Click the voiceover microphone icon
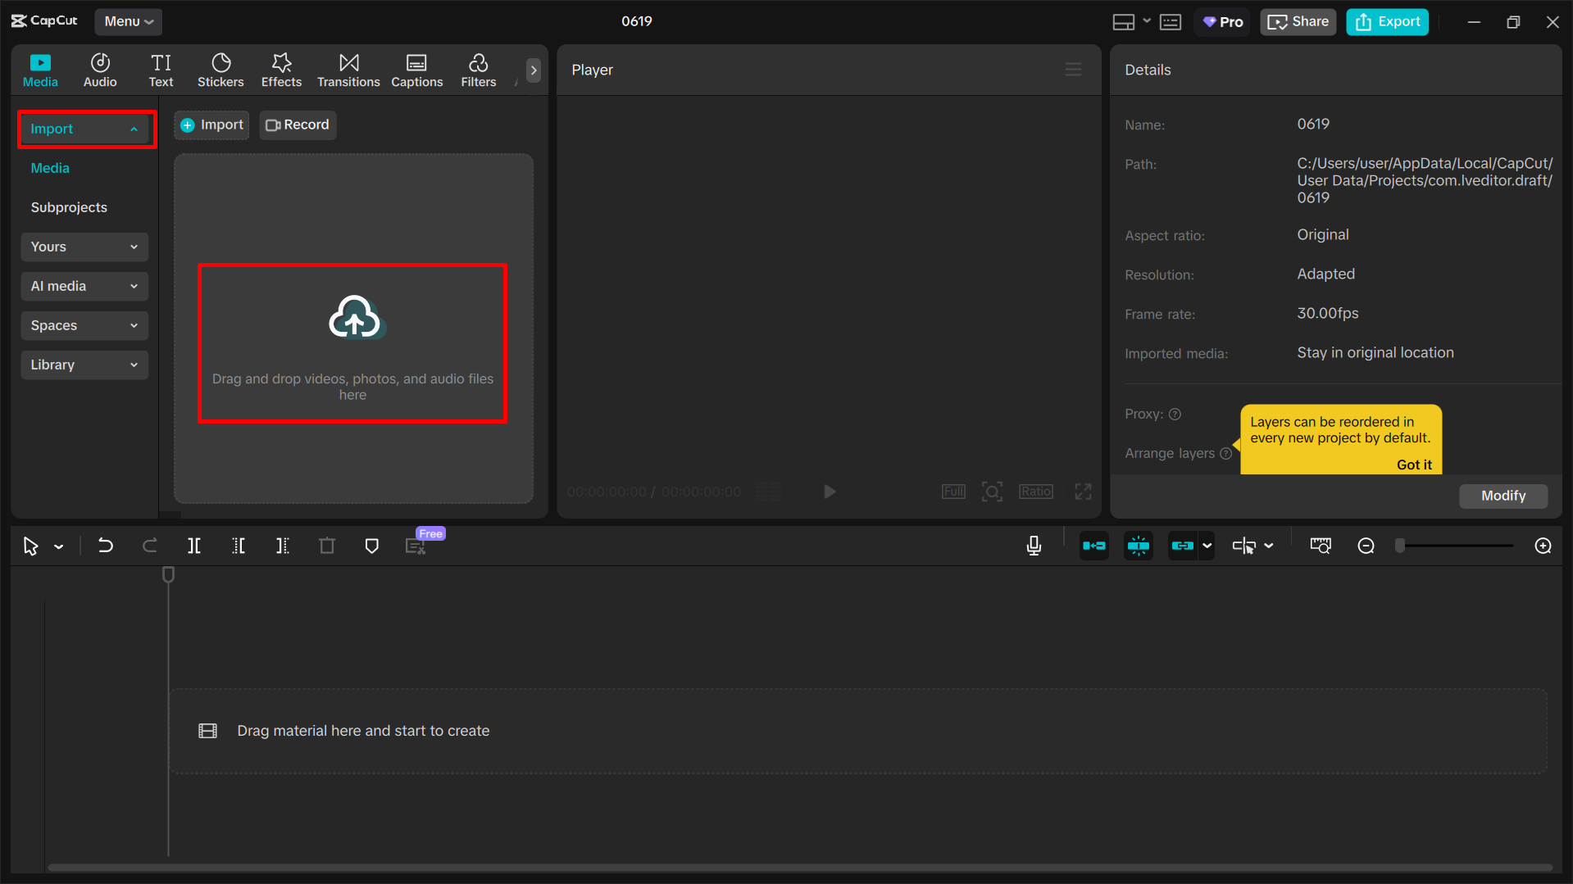 click(1034, 545)
